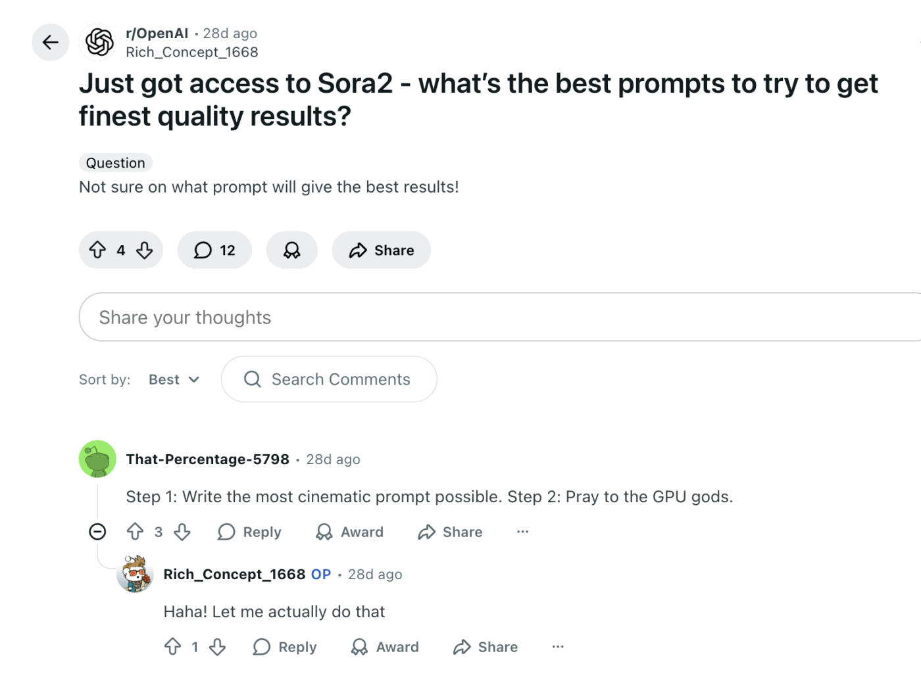The width and height of the screenshot is (921, 683).
Task: Reply to That-Percentage-5798's comment
Action: (249, 532)
